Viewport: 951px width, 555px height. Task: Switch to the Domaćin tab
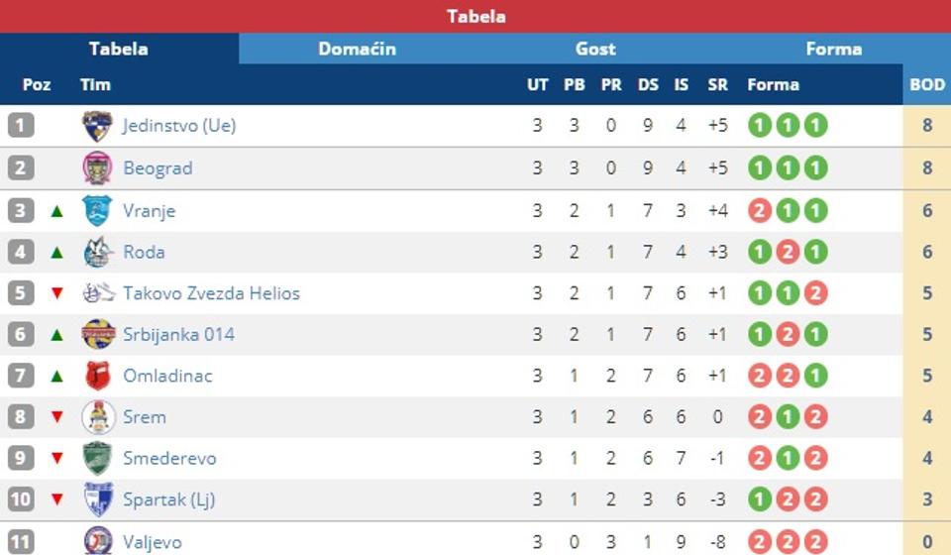[357, 49]
